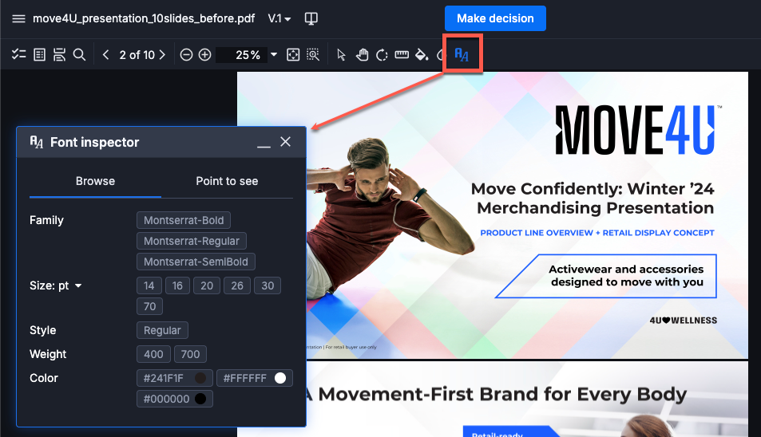The height and width of the screenshot is (437, 761).
Task: Open the checklist panel icon
Action: tap(18, 55)
